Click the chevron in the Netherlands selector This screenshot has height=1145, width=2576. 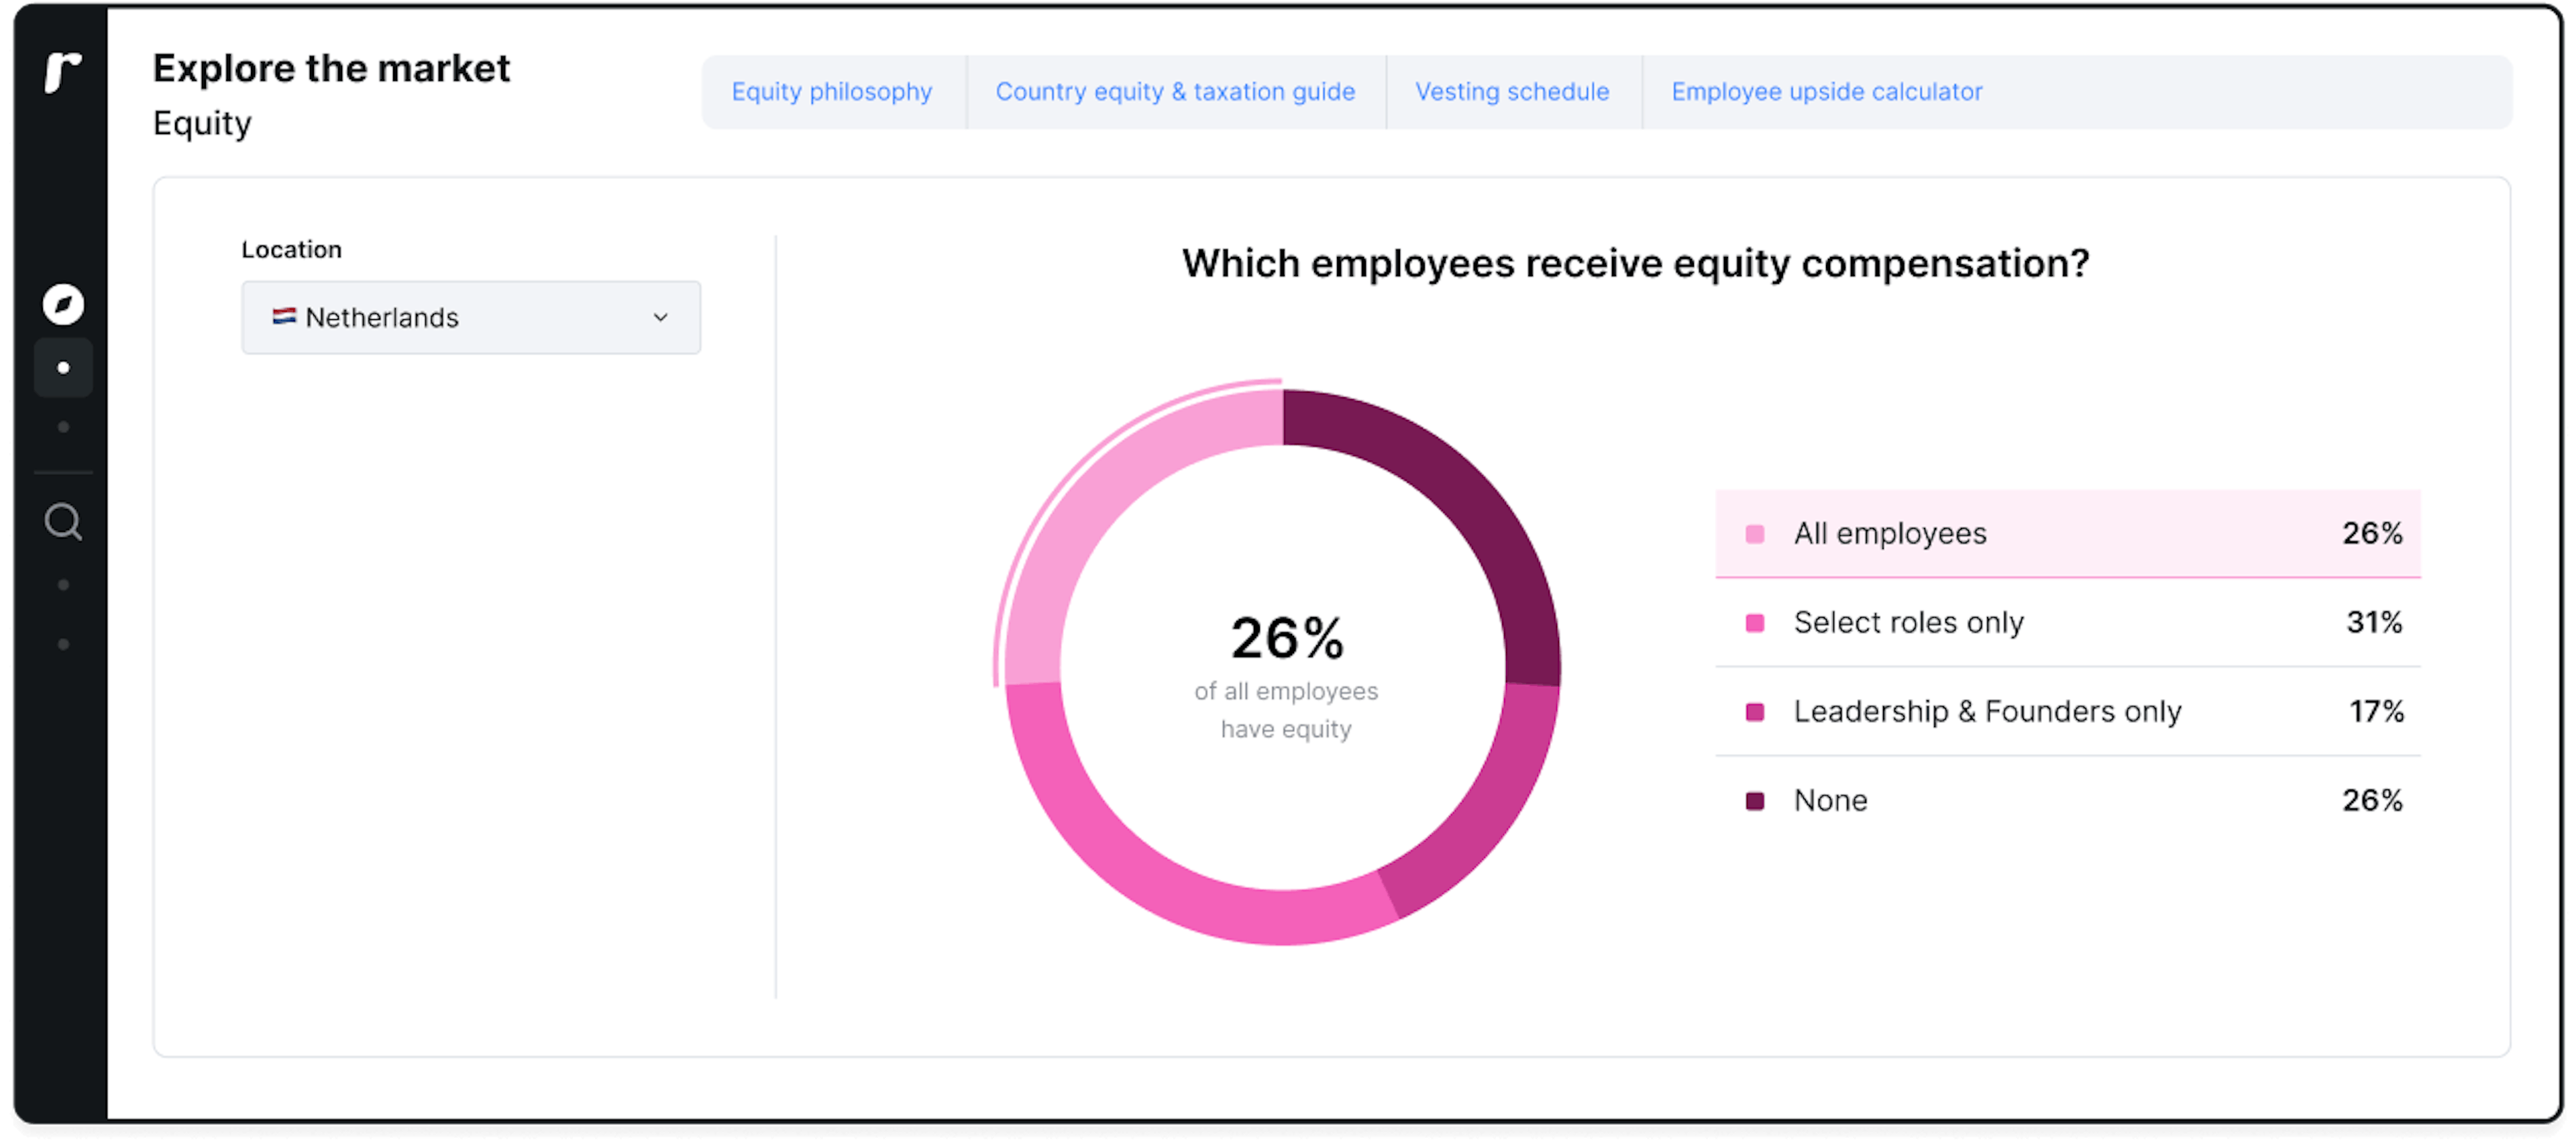pyautogui.click(x=660, y=317)
